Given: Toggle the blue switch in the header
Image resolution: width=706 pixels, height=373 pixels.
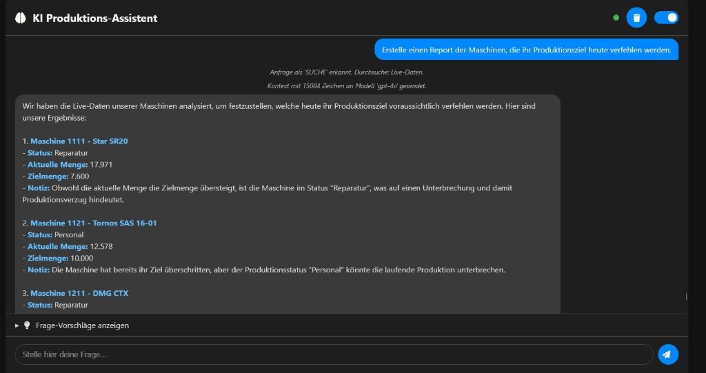Looking at the screenshot, I should [666, 18].
